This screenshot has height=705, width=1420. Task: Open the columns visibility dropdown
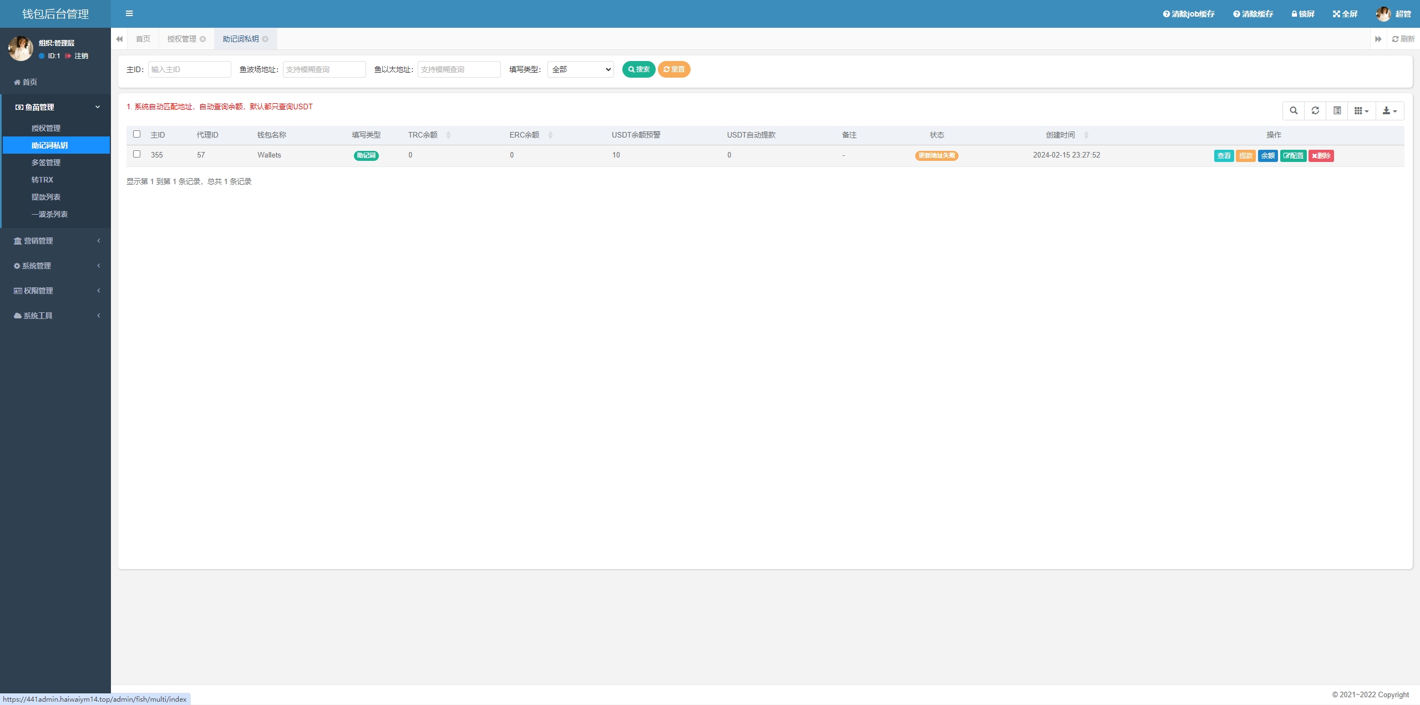pyautogui.click(x=1361, y=111)
